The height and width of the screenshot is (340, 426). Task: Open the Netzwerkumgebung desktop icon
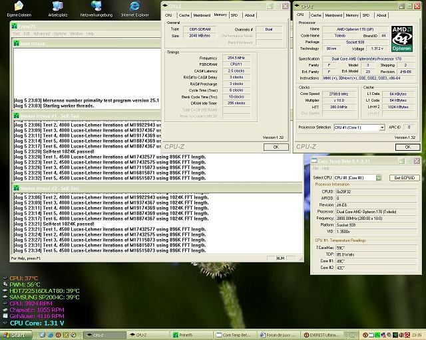pyautogui.click(x=95, y=7)
